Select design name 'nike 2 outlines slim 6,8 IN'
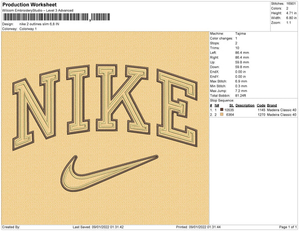The width and height of the screenshot is (299, 231). (x=39, y=24)
